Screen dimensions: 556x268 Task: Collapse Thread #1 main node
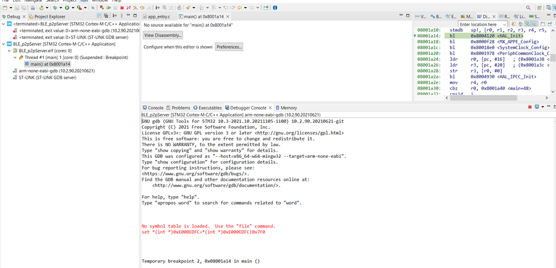(15, 57)
